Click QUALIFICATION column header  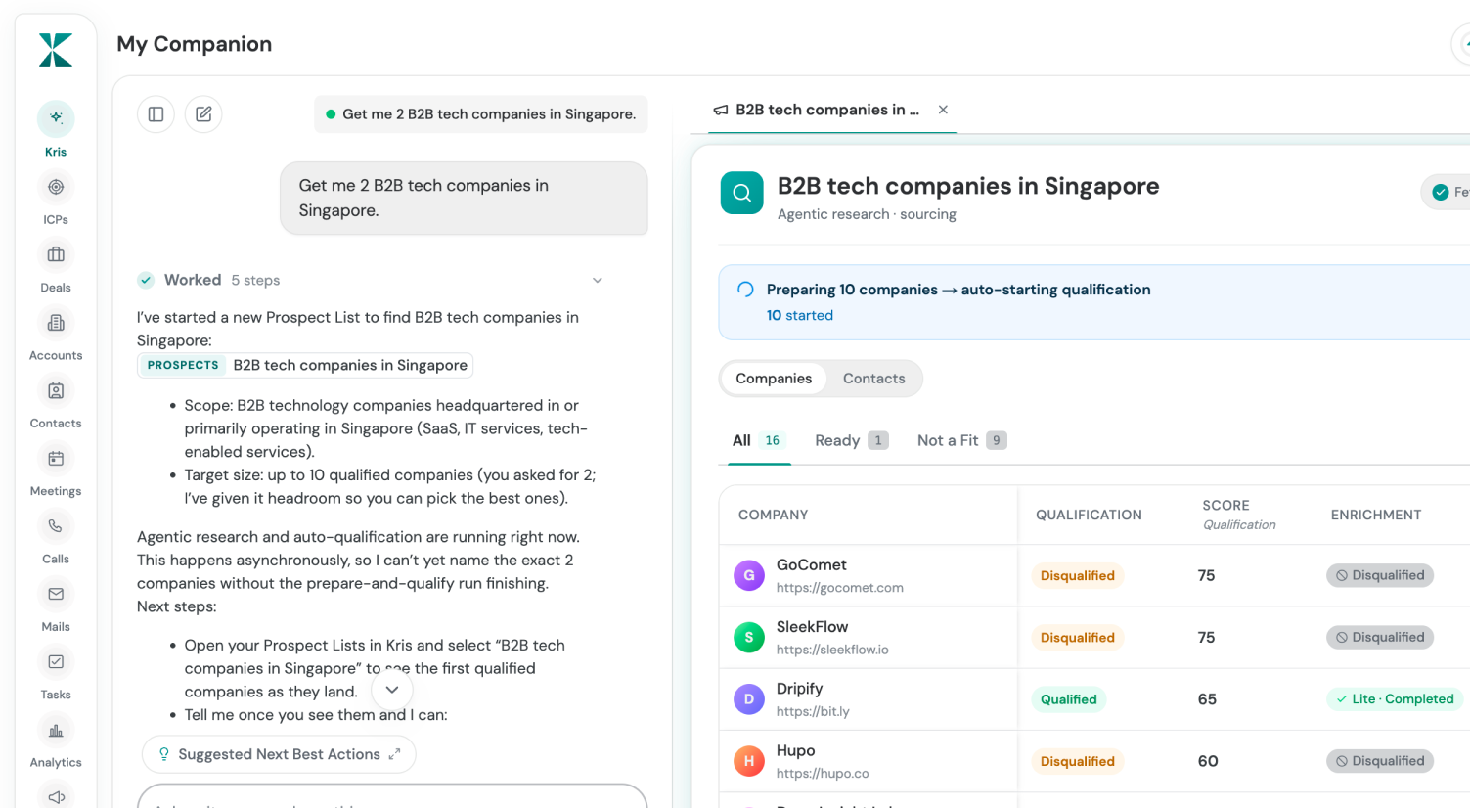tap(1089, 515)
